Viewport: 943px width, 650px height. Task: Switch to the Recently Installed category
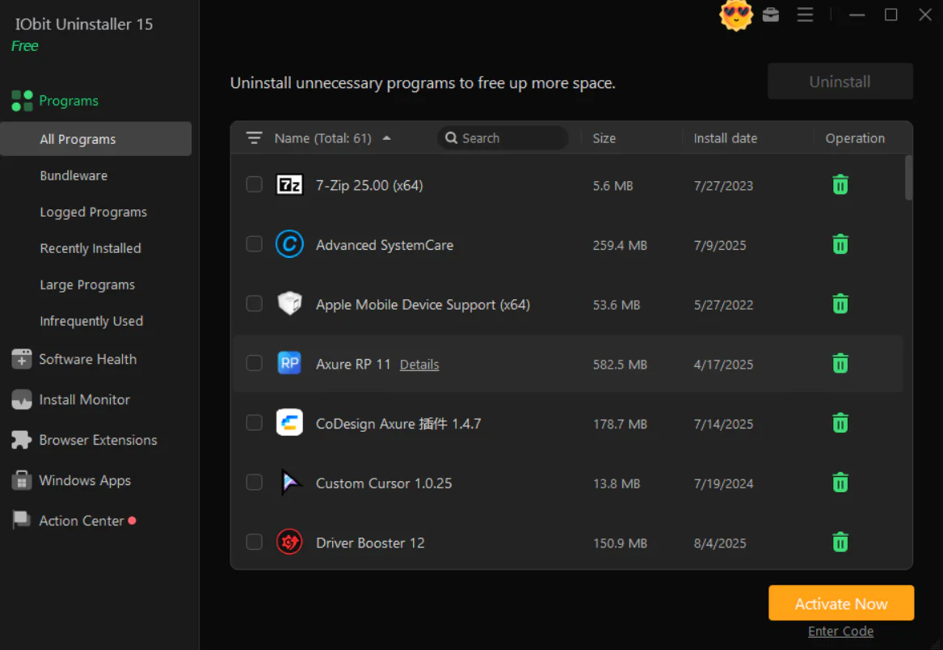pyautogui.click(x=90, y=248)
